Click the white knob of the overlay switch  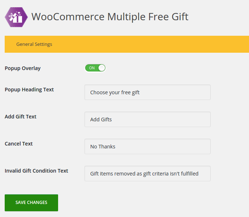tap(101, 68)
